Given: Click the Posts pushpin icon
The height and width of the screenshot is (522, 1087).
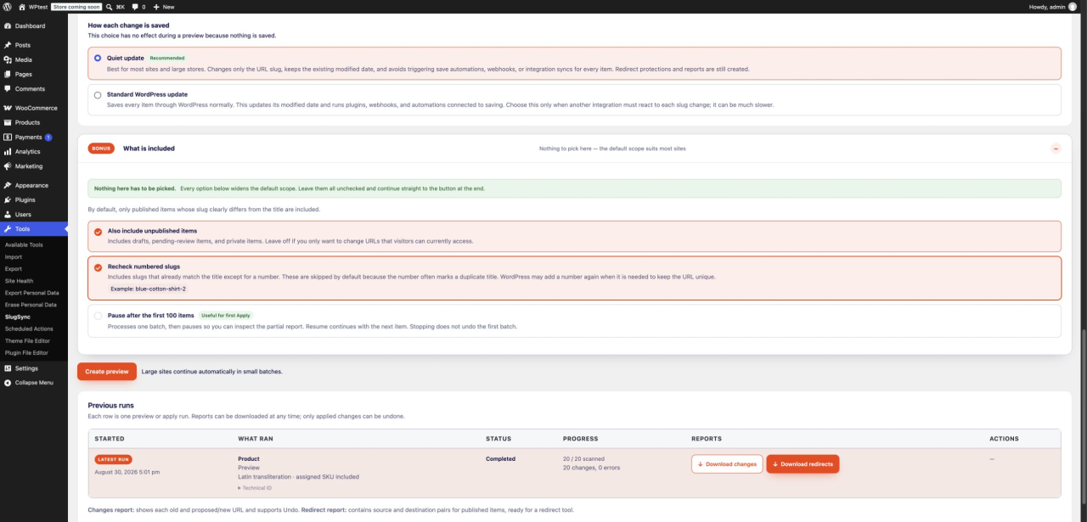Looking at the screenshot, I should [x=8, y=45].
